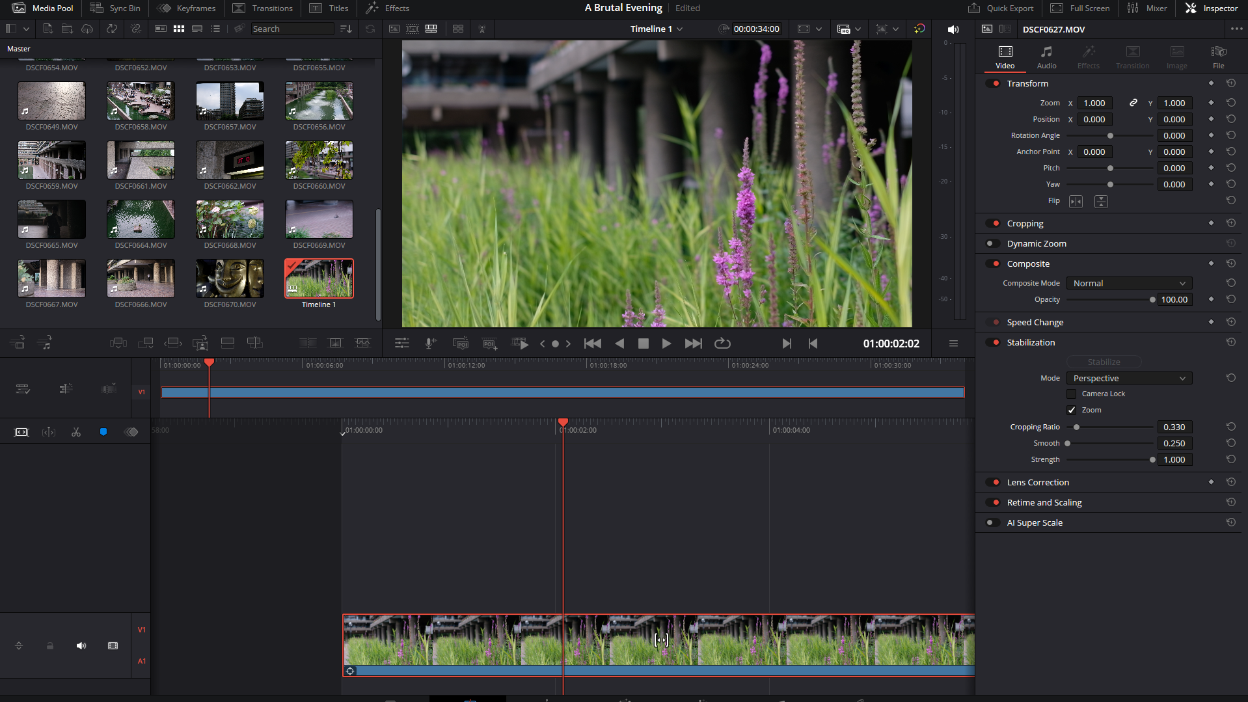Toggle the blue snapping flag marker
Image resolution: width=1248 pixels, height=702 pixels.
[103, 432]
